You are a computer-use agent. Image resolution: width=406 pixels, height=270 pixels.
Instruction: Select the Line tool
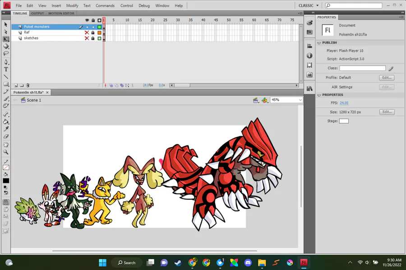pos(6,77)
